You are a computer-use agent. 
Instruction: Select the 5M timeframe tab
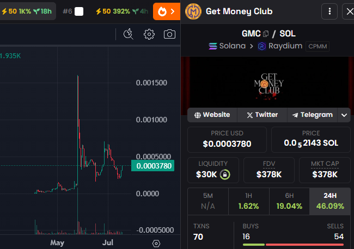click(x=208, y=201)
